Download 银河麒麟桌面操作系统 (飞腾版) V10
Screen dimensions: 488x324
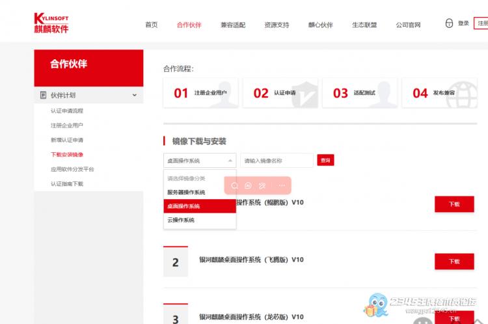coord(454,261)
